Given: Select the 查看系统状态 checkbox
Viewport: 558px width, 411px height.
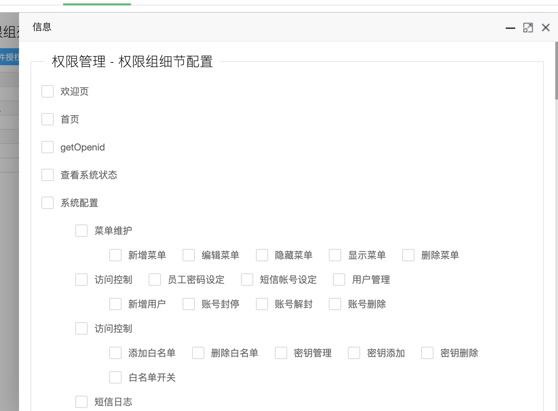Looking at the screenshot, I should click(x=48, y=175).
